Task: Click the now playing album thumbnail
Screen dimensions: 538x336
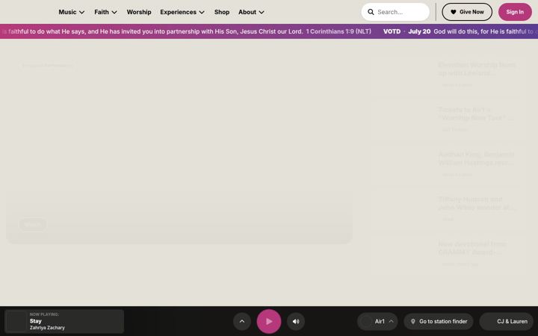Action: 16,321
